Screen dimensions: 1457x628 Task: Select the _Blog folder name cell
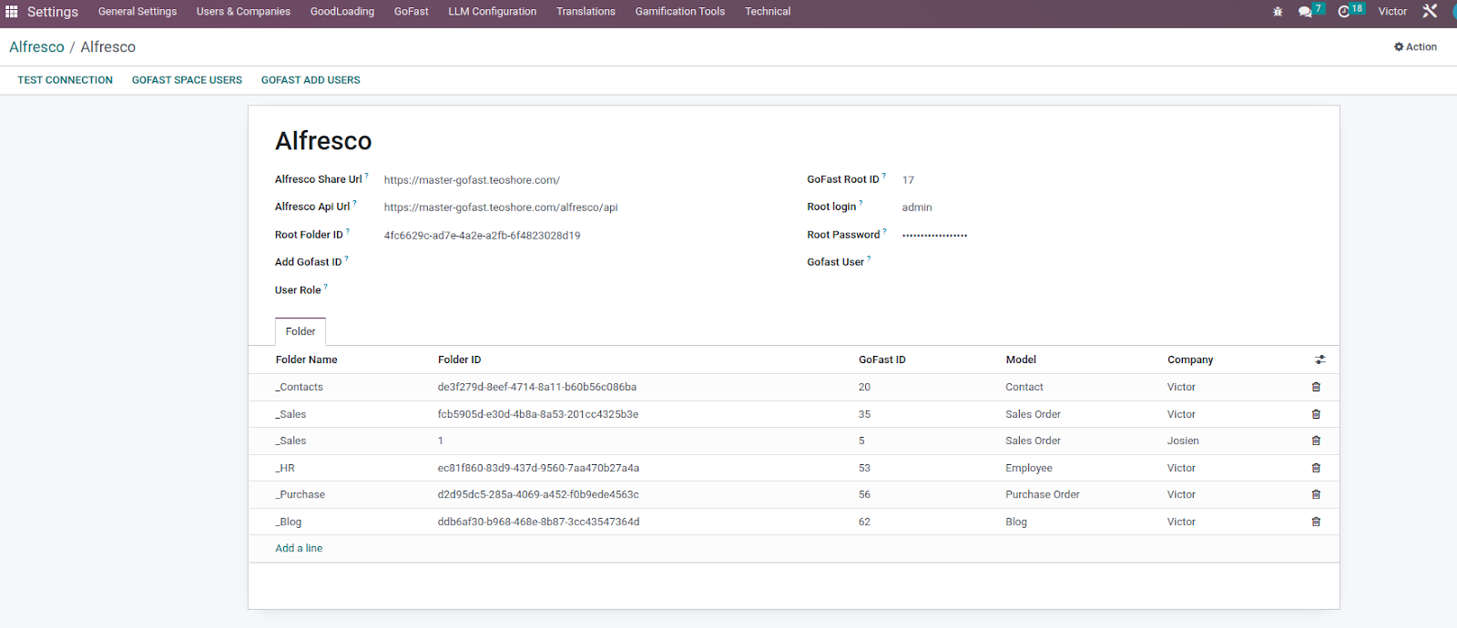289,522
